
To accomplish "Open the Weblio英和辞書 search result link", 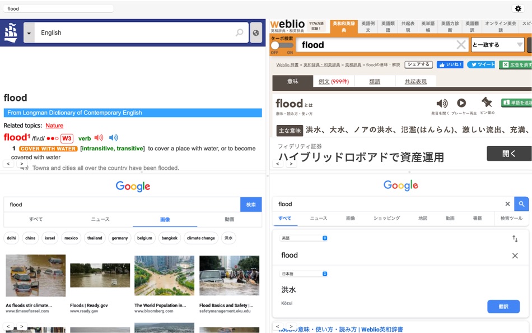I will (x=340, y=329).
